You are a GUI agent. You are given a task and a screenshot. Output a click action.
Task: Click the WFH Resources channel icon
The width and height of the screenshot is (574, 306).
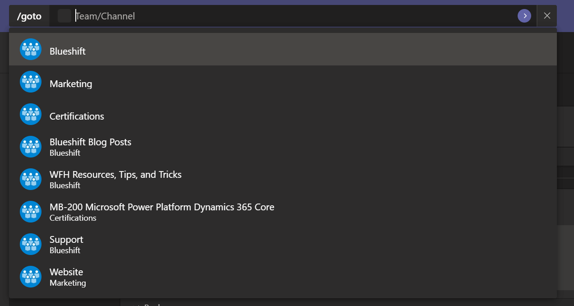tap(31, 179)
